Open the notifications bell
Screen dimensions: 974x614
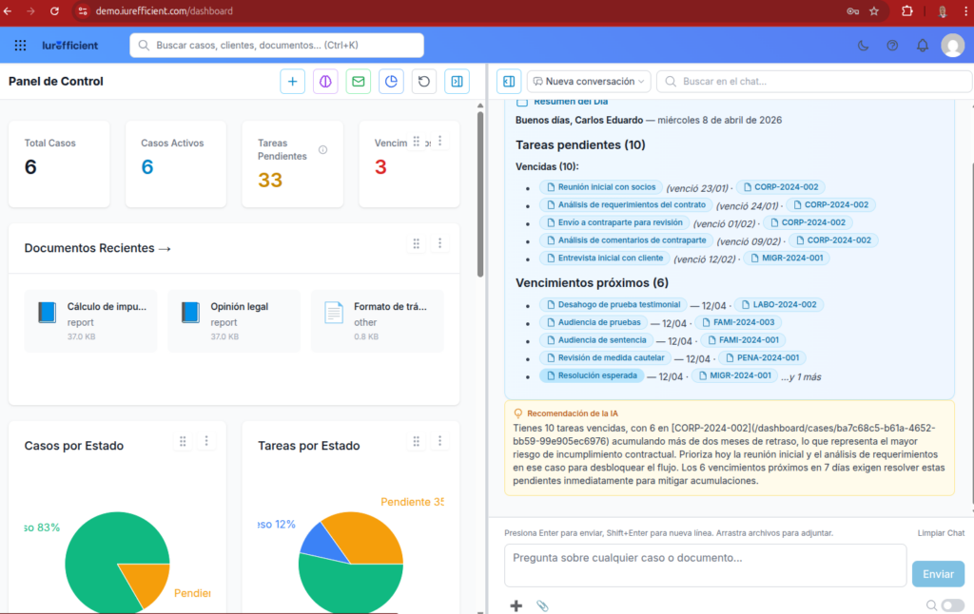point(923,46)
